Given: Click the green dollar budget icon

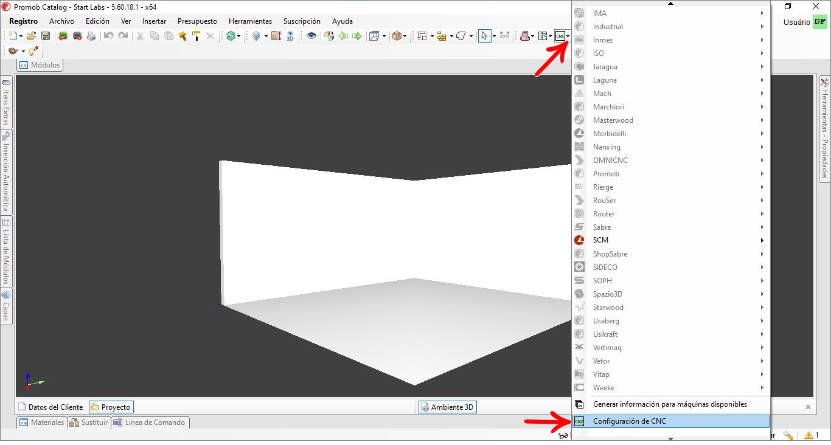Looking at the screenshot, I should click(x=231, y=36).
